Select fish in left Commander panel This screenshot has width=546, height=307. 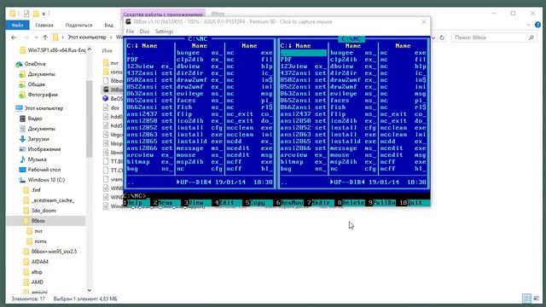(x=200, y=107)
